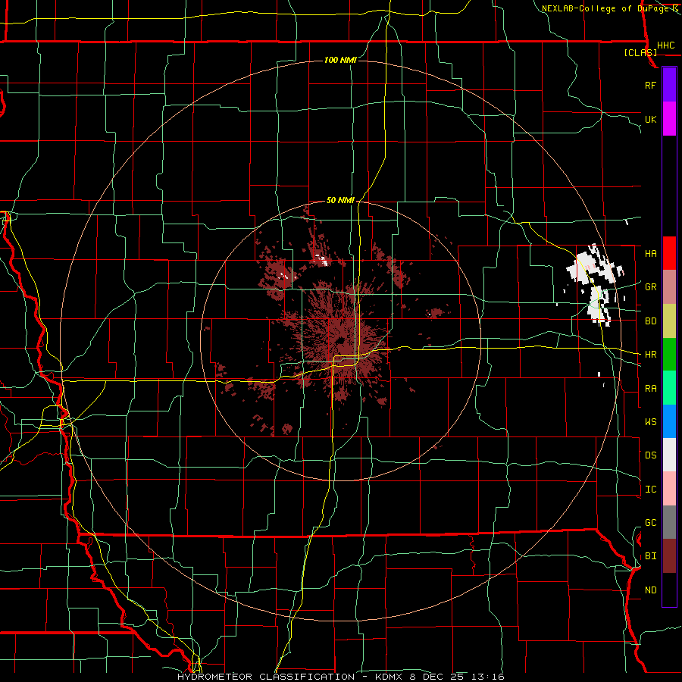Screen dimensions: 682x682
Task: Click the HR legend label
Action: (651, 355)
